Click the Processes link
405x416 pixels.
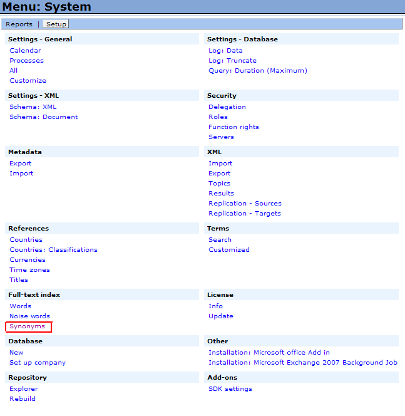(26, 61)
